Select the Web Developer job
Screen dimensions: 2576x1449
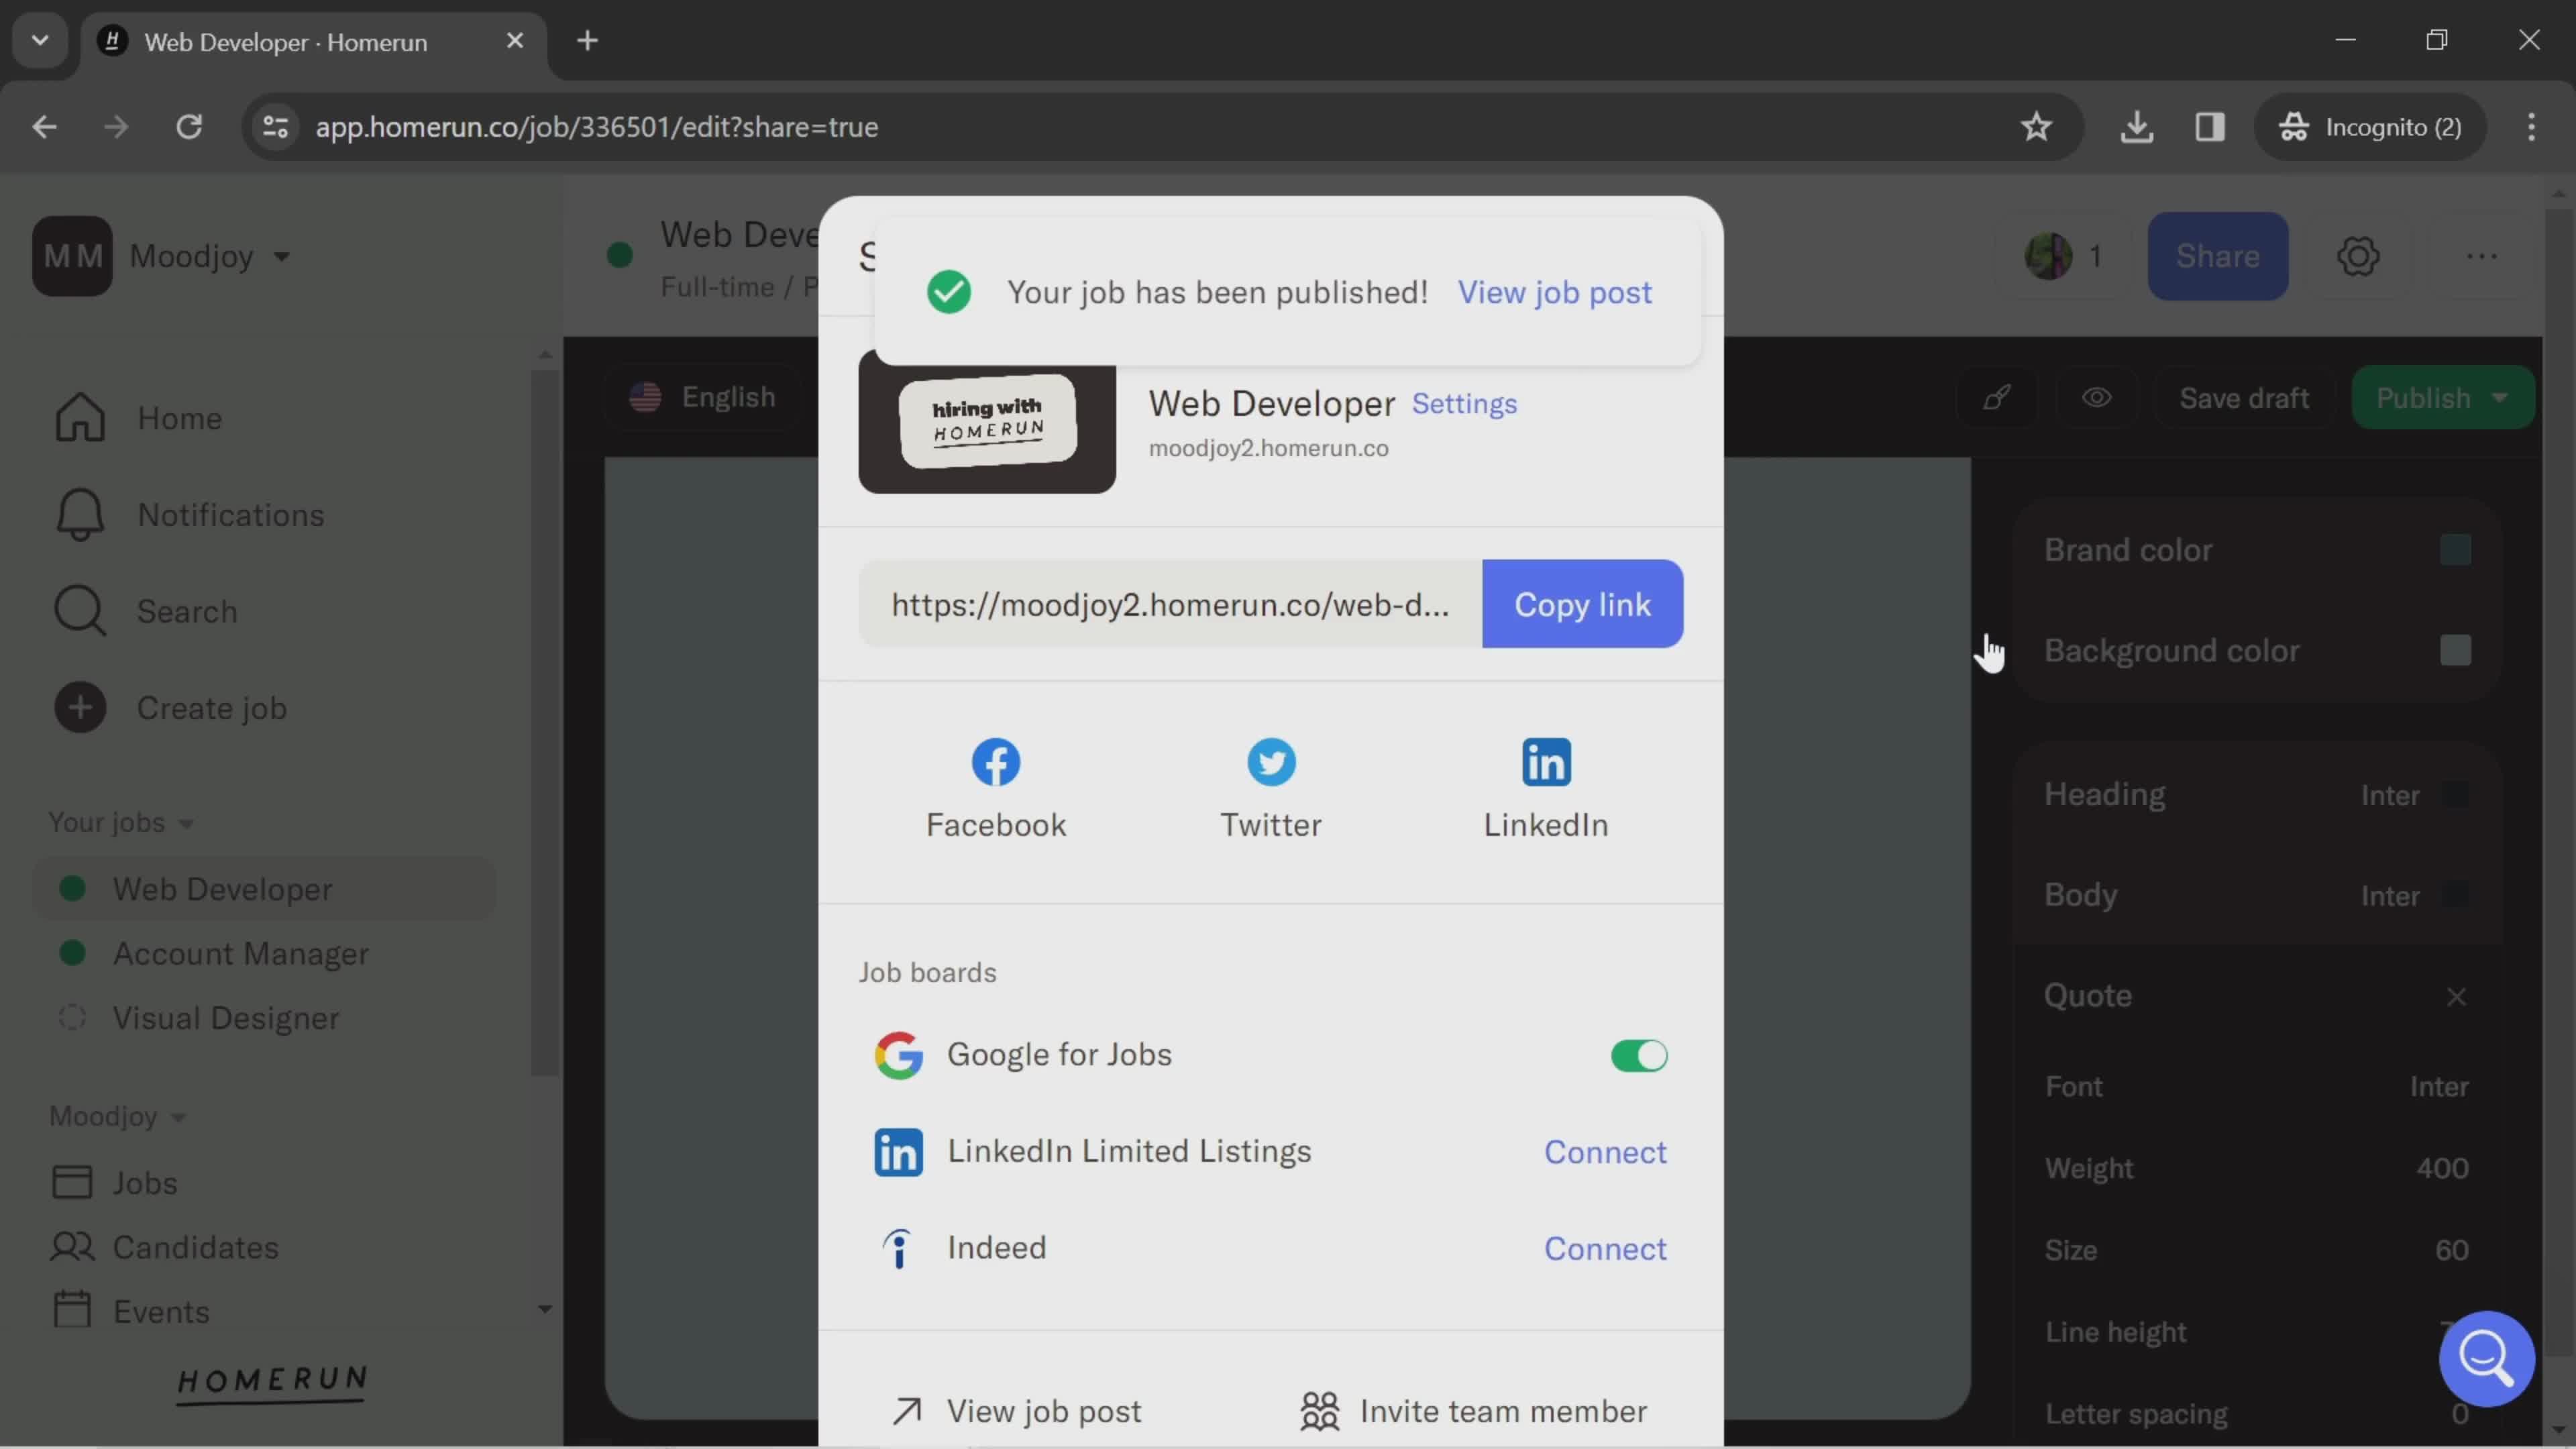264,889
